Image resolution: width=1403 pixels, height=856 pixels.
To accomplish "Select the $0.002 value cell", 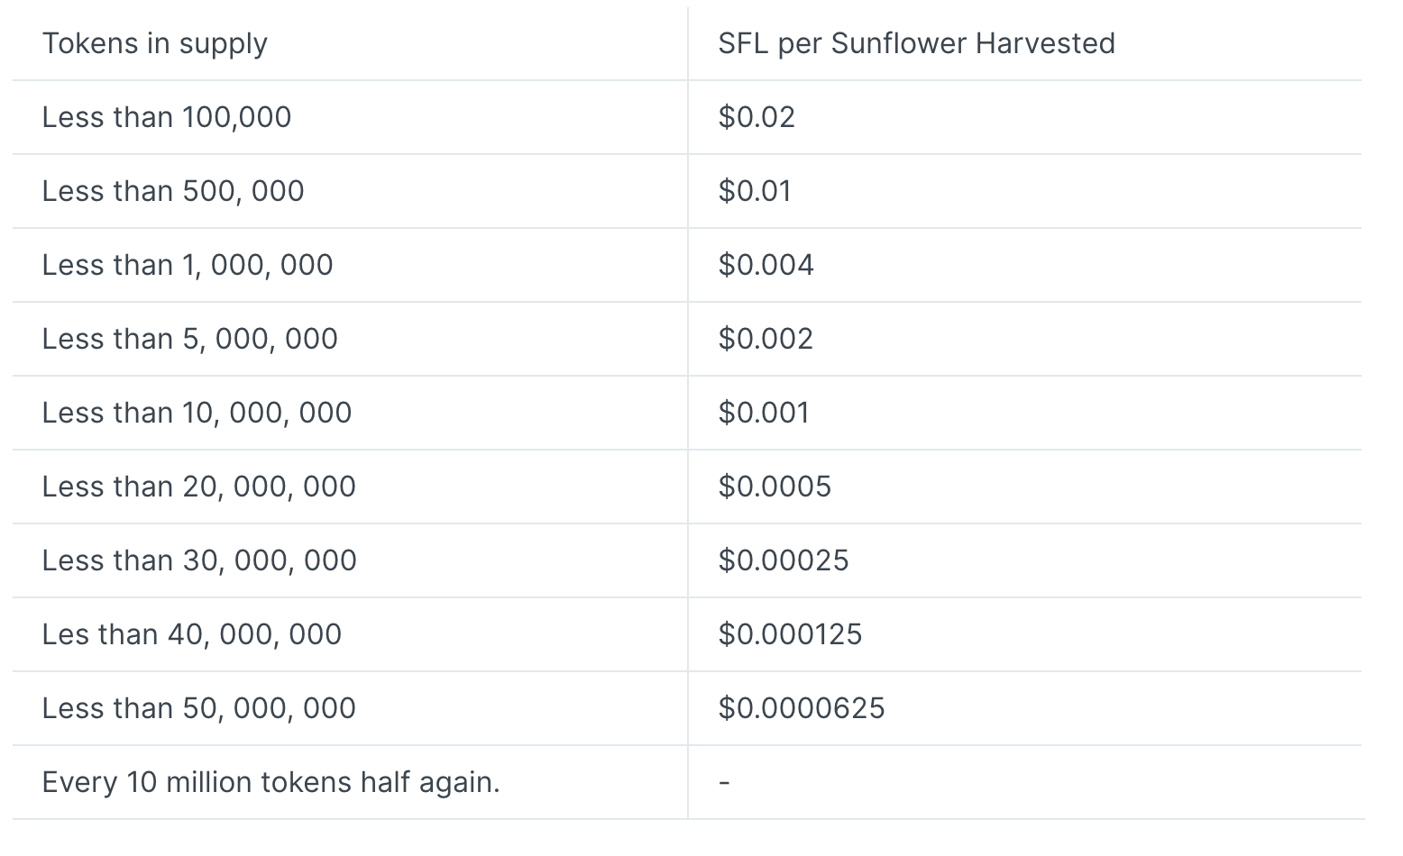I will point(766,339).
